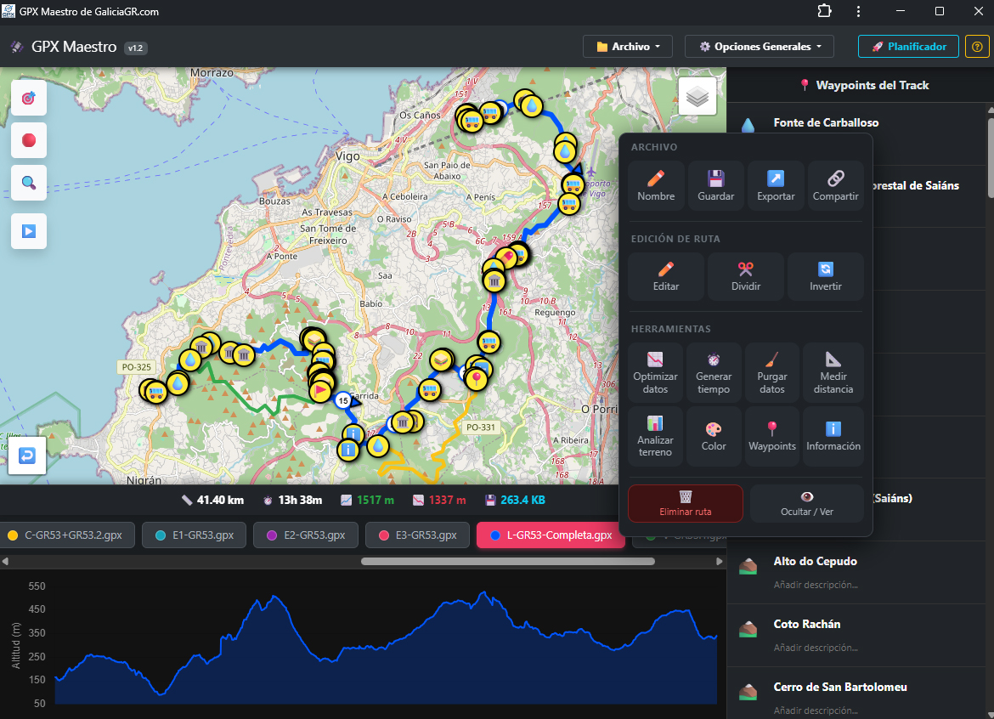994x719 pixels.
Task: Edit description under Coto Rachán
Action: tap(816, 648)
